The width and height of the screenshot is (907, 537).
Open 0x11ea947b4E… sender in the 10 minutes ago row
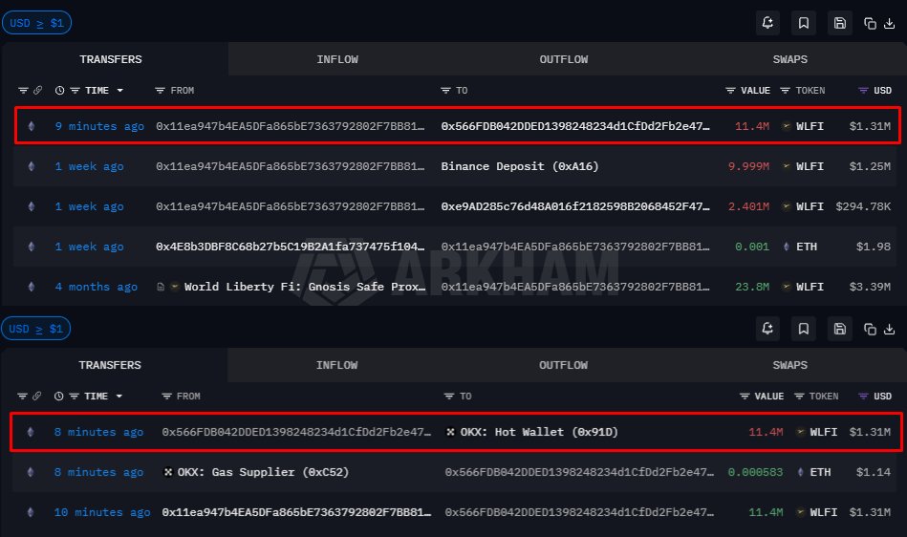296,512
